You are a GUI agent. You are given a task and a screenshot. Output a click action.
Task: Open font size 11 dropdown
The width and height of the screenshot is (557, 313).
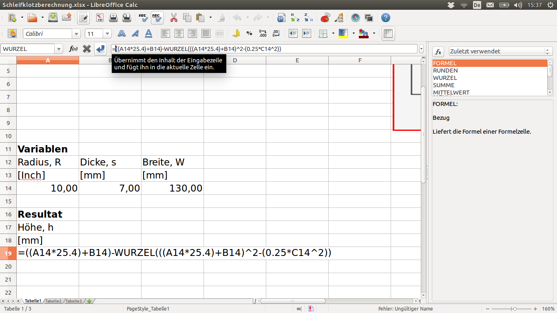(x=108, y=34)
